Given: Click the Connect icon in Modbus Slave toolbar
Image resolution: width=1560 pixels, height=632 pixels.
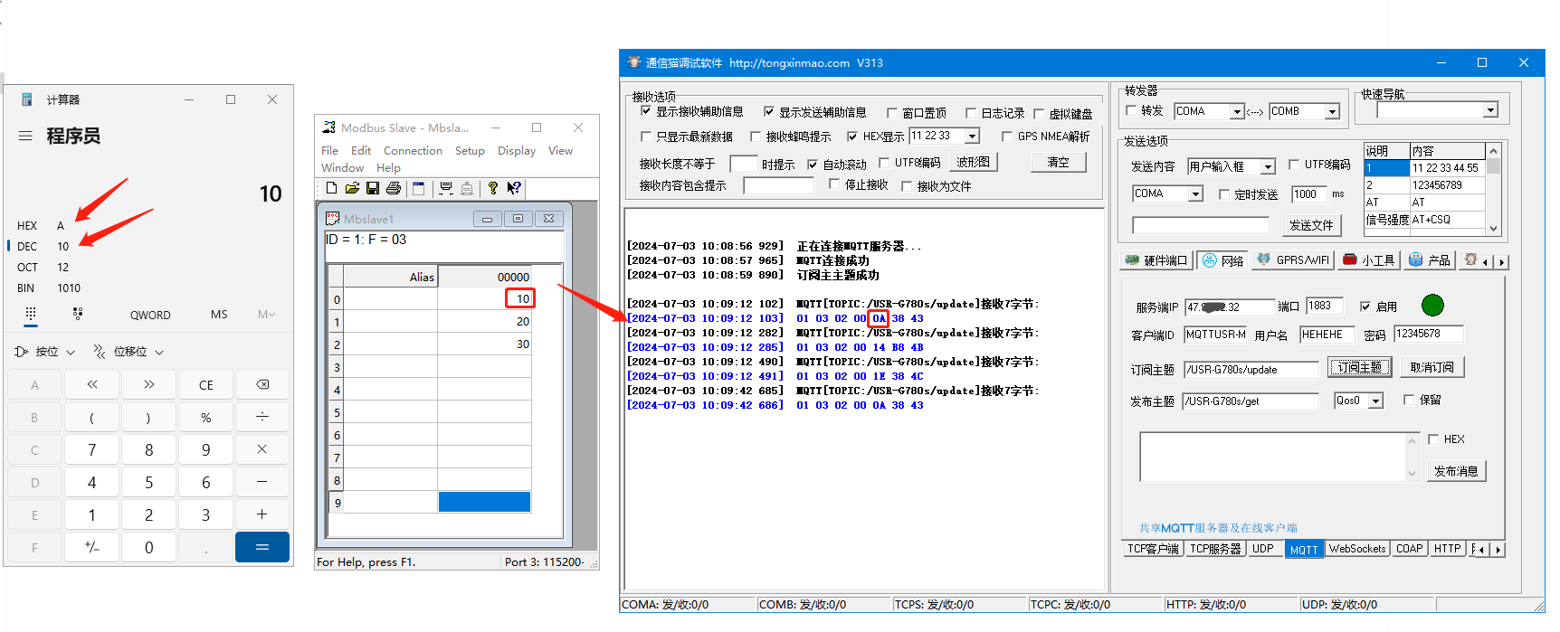Looking at the screenshot, I should click(x=446, y=188).
